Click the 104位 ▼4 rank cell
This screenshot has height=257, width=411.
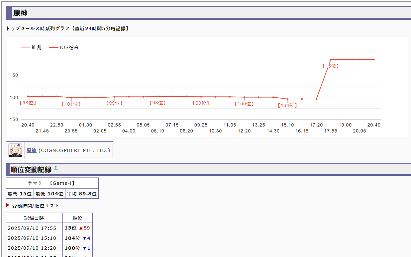click(77, 238)
